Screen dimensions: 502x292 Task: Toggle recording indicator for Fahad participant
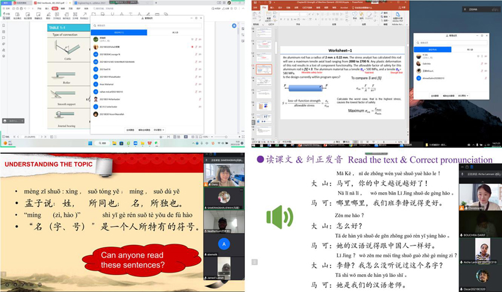(x=192, y=46)
